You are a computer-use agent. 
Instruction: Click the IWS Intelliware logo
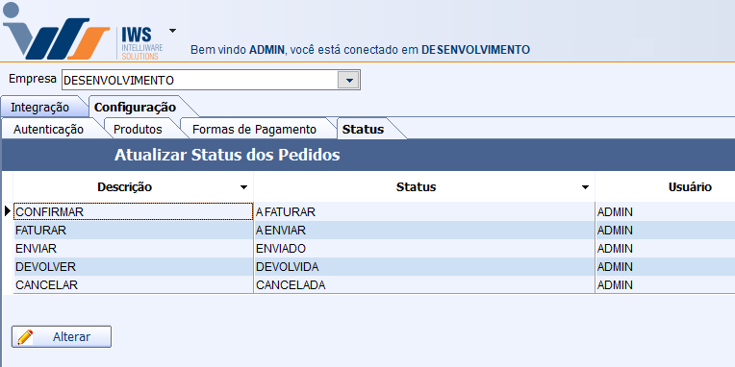click(83, 32)
